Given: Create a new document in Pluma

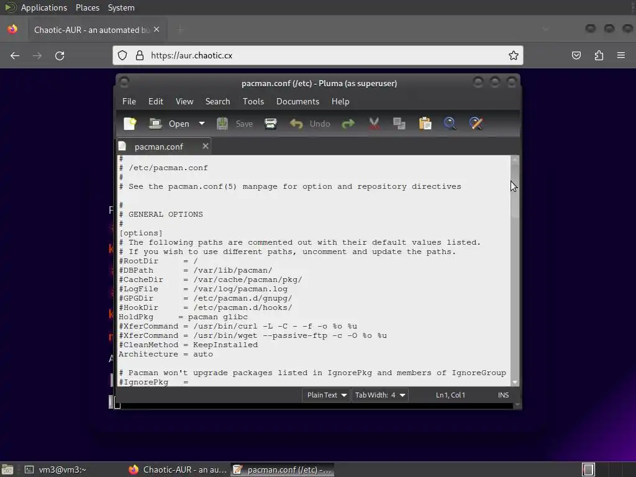Looking at the screenshot, I should (x=130, y=124).
